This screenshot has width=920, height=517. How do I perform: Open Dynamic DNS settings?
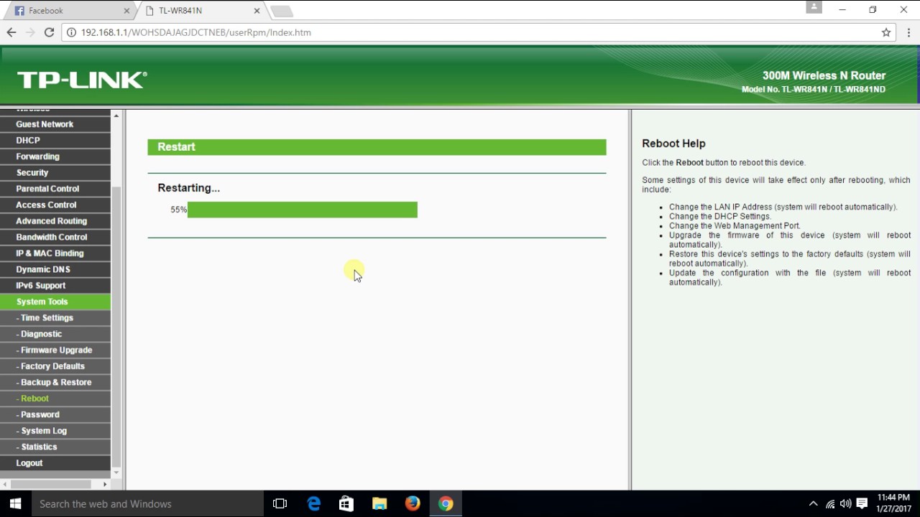(55, 269)
